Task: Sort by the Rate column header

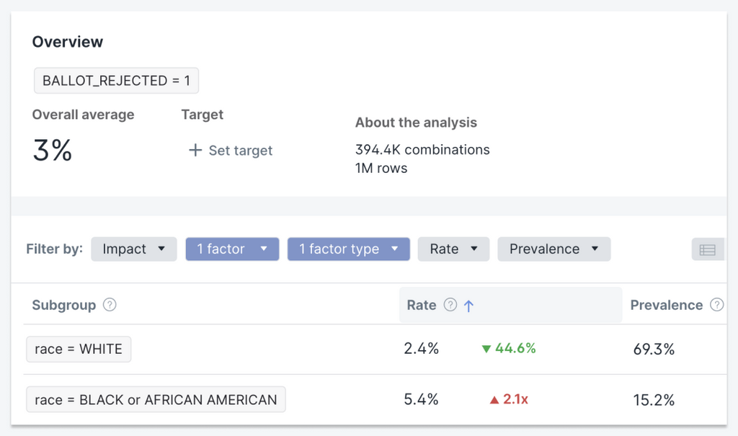Action: [422, 305]
